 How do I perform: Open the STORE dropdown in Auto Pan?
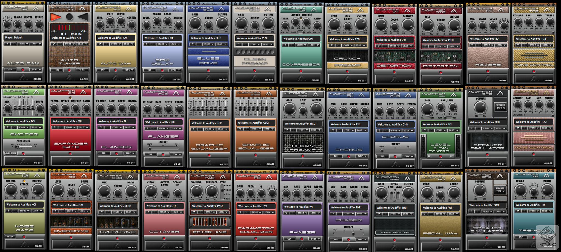23,44
